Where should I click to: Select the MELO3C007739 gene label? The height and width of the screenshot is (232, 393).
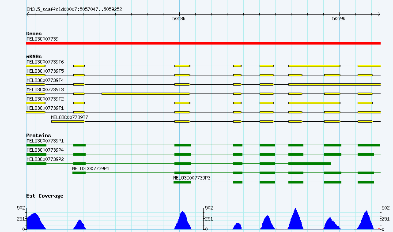(42, 39)
